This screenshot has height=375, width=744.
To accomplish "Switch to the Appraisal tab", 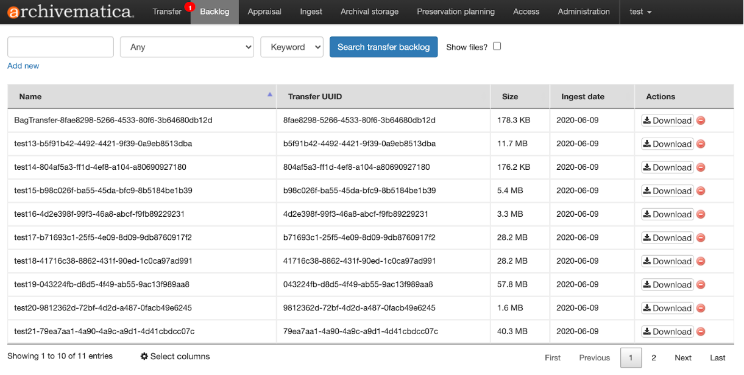I will (x=264, y=12).
